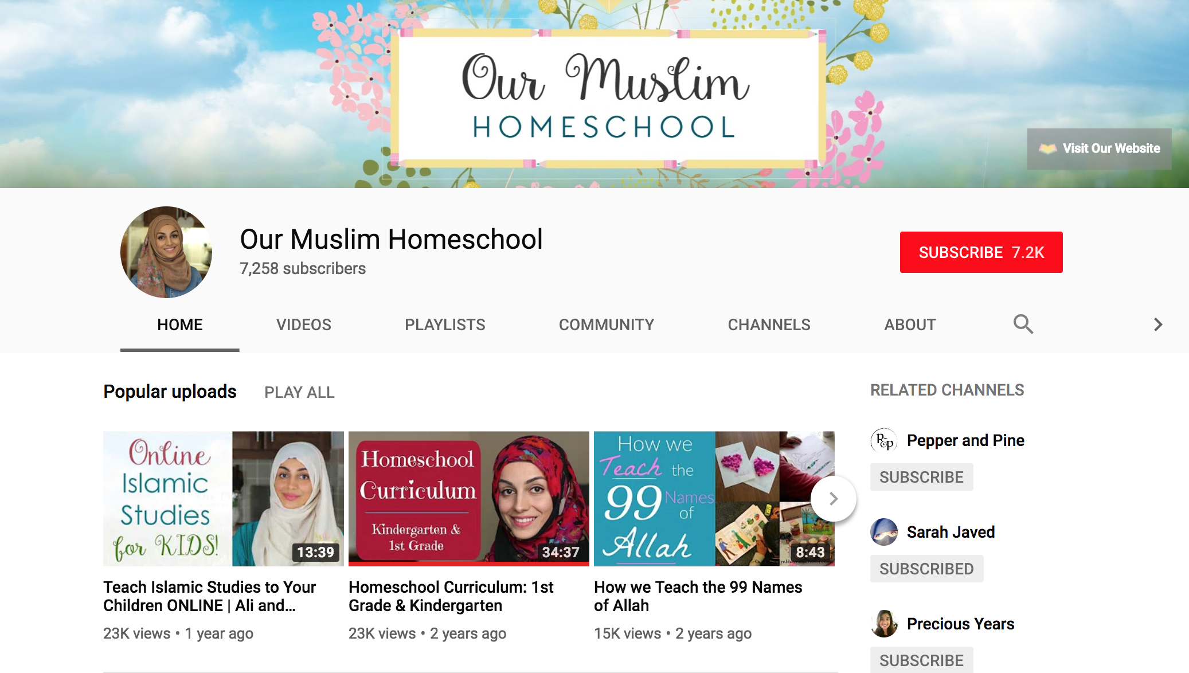Viewport: 1189px width, 673px height.
Task: Switch to the ABOUT tab
Action: click(x=910, y=324)
